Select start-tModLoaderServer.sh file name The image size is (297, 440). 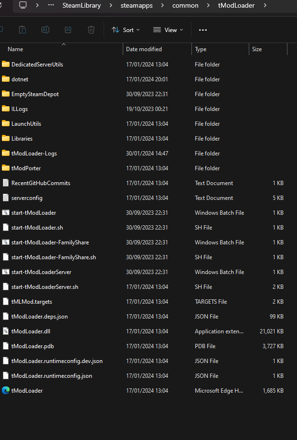click(45, 287)
